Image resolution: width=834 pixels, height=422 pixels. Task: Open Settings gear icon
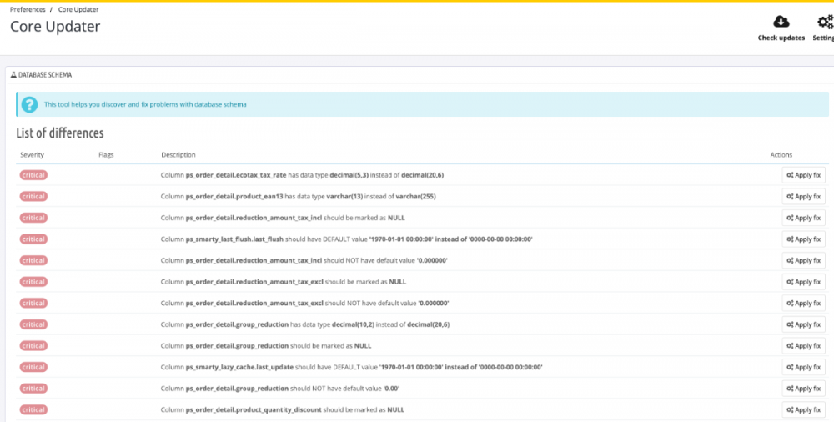[x=824, y=23]
